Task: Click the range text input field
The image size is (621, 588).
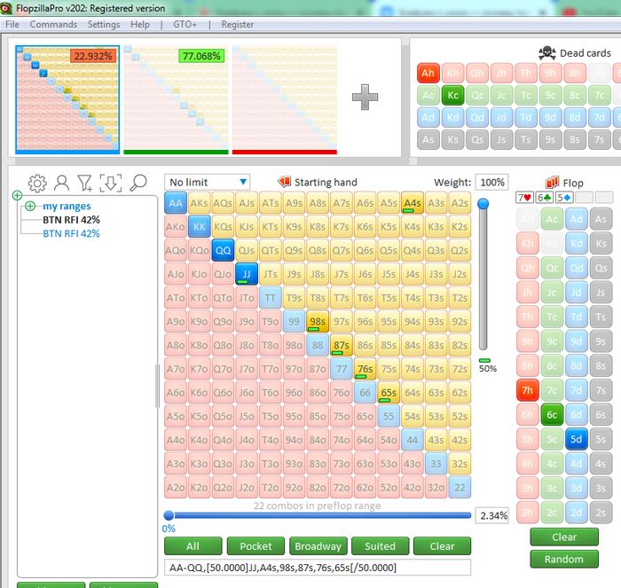Action: pos(318,568)
